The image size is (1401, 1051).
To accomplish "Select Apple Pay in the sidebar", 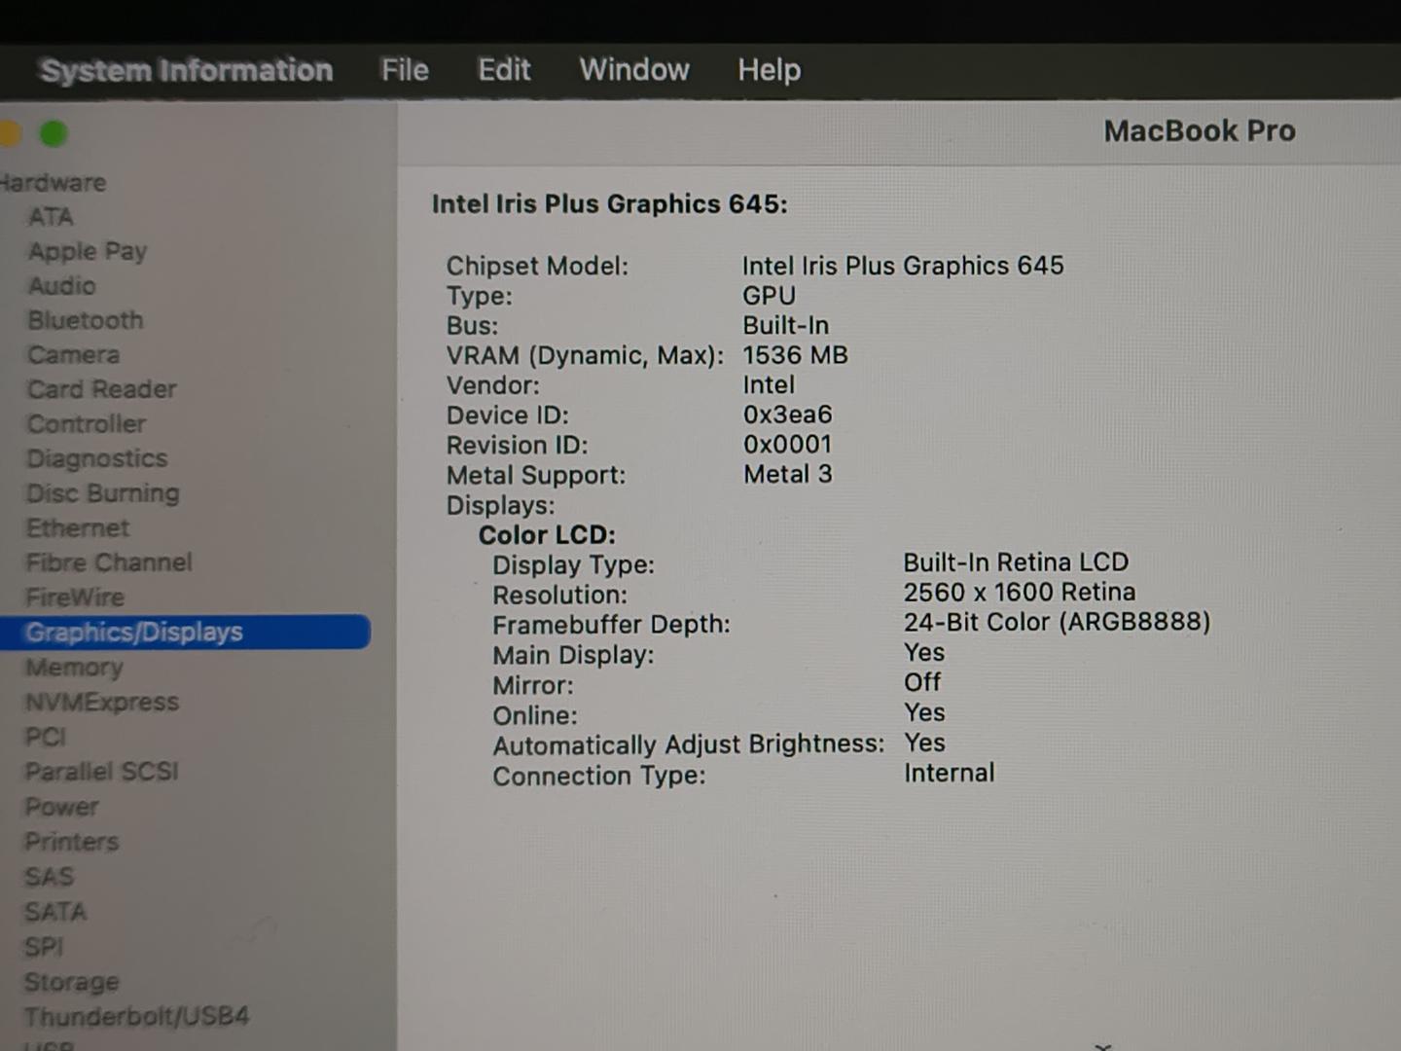I will pos(88,252).
